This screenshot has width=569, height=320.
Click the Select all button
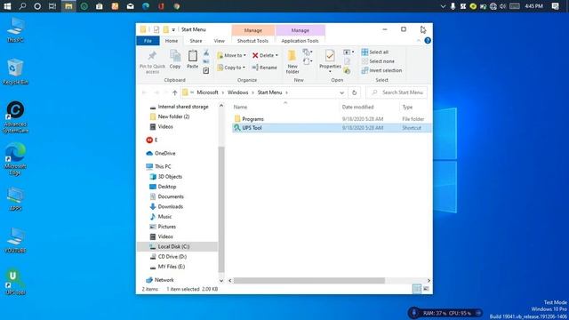[375, 52]
